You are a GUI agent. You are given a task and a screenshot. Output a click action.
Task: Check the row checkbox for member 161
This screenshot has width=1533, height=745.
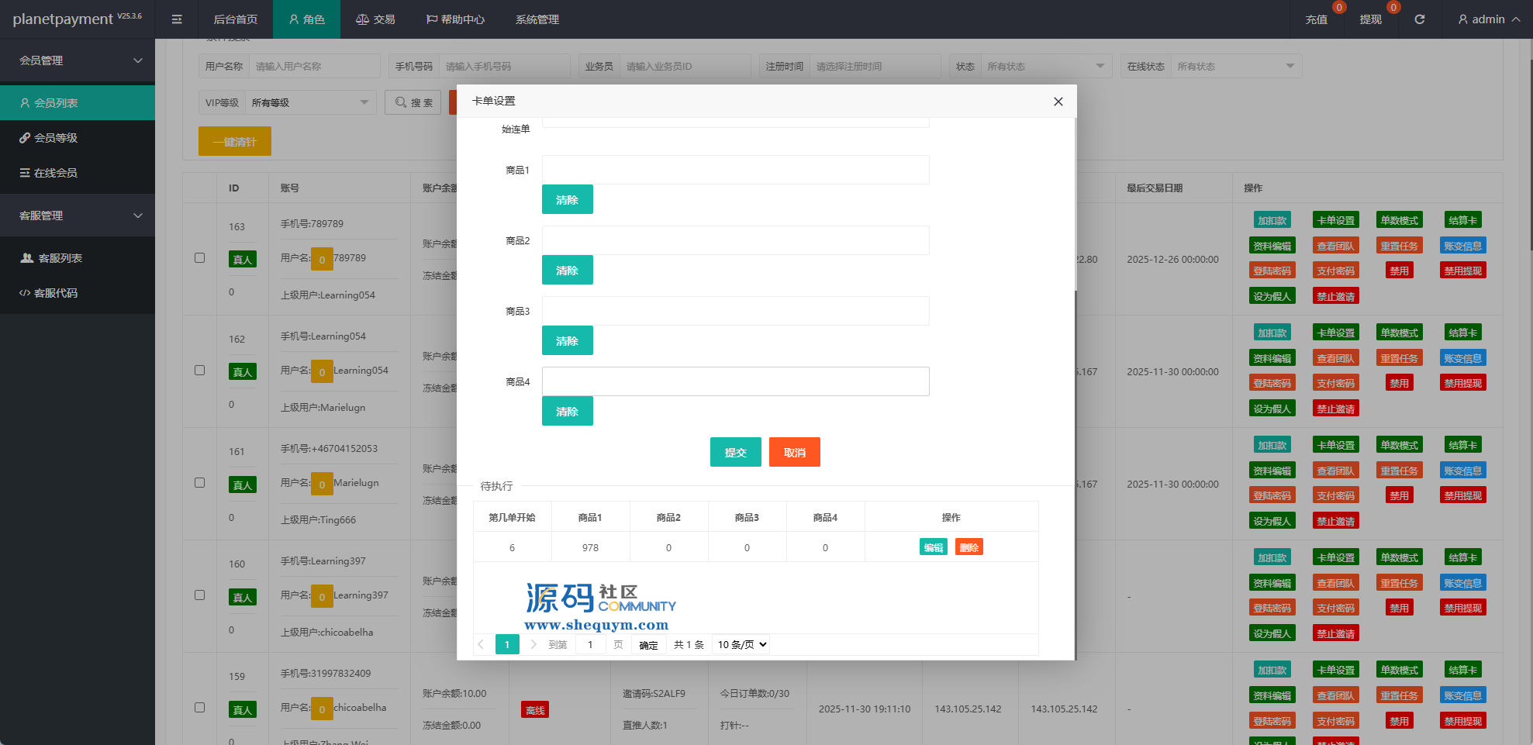pos(199,483)
